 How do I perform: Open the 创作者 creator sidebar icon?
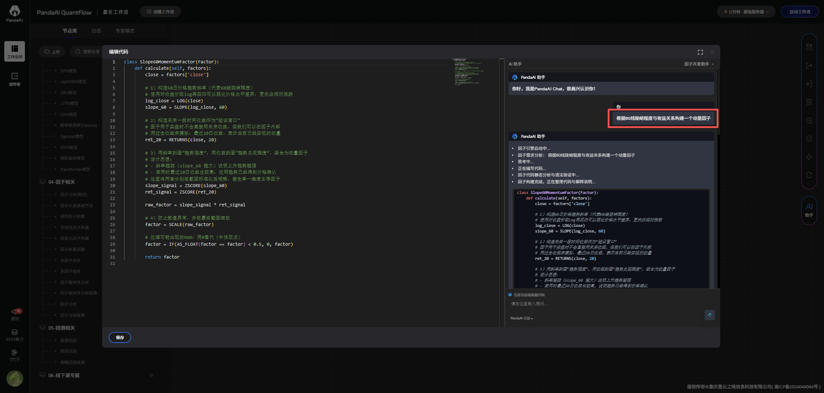click(15, 79)
